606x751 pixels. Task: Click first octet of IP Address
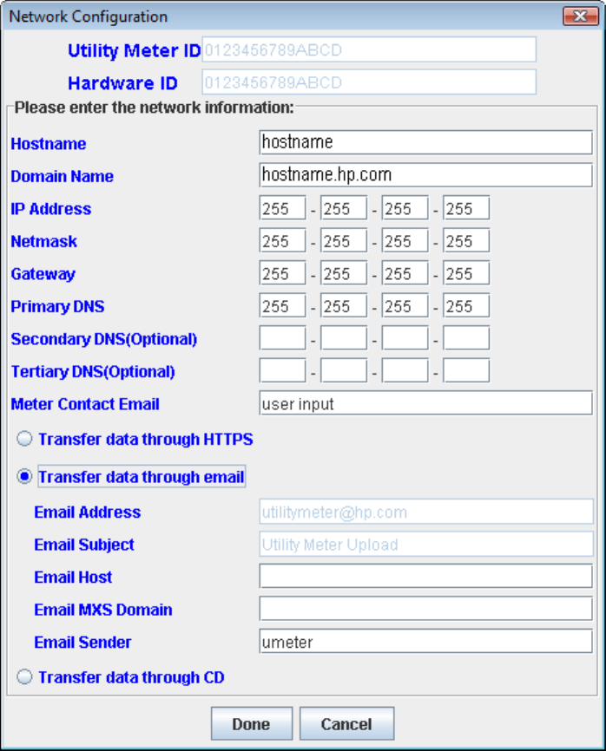(282, 207)
